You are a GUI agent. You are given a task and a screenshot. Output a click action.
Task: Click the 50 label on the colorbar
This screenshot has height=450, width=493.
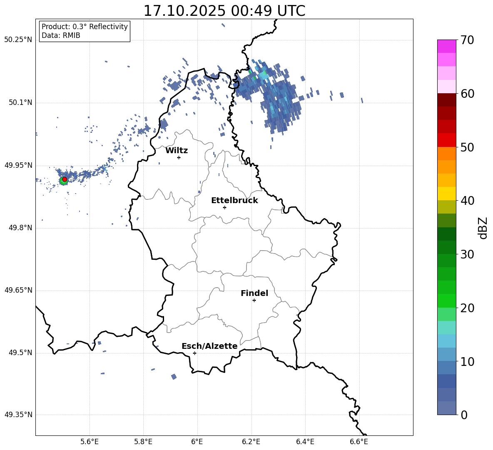tap(467, 147)
